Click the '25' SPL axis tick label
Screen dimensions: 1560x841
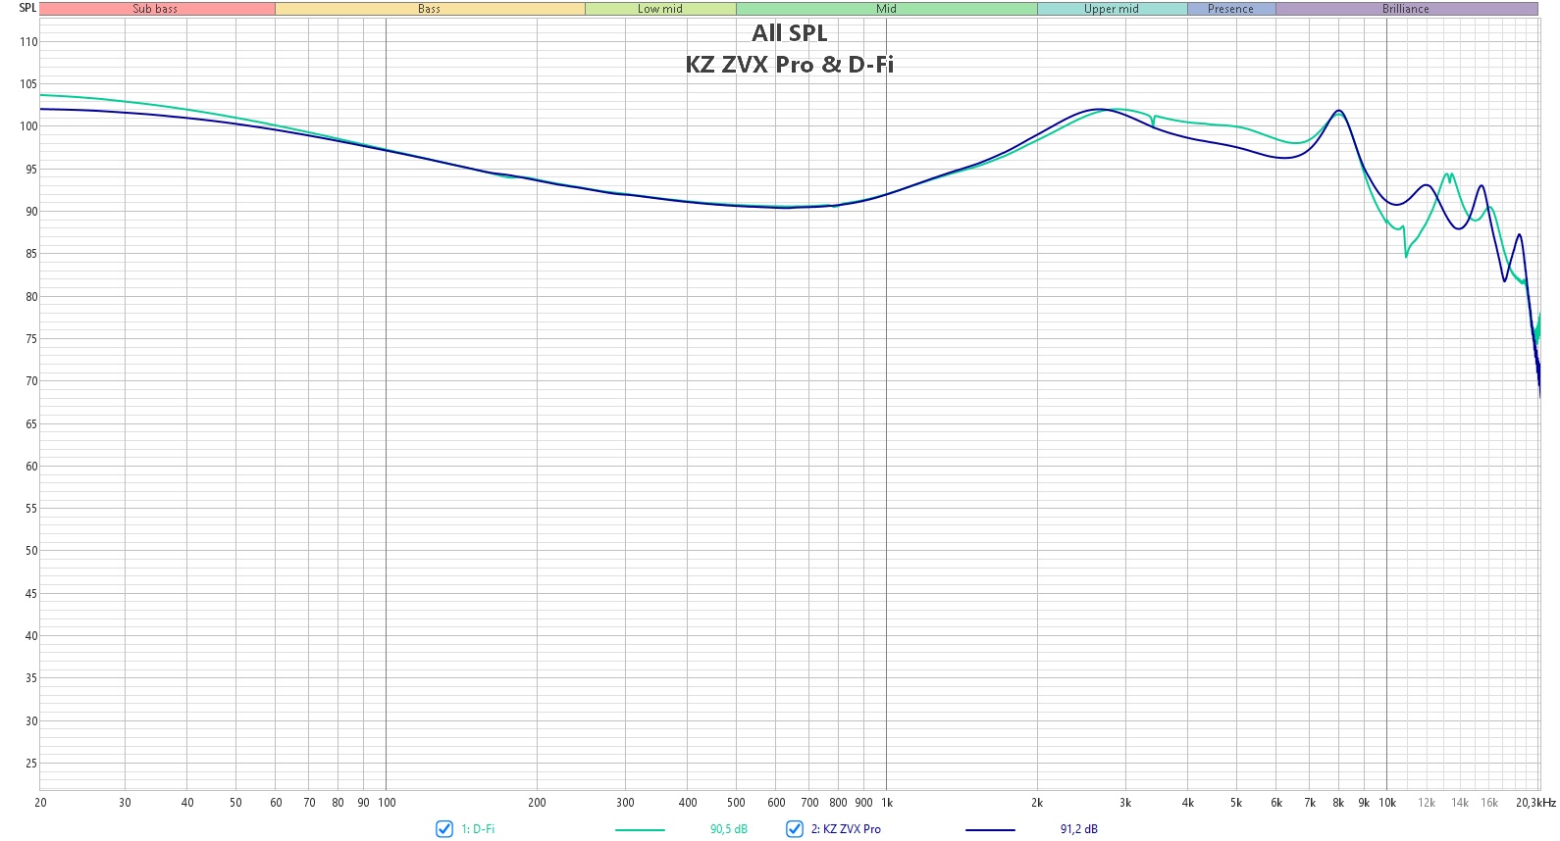(31, 764)
